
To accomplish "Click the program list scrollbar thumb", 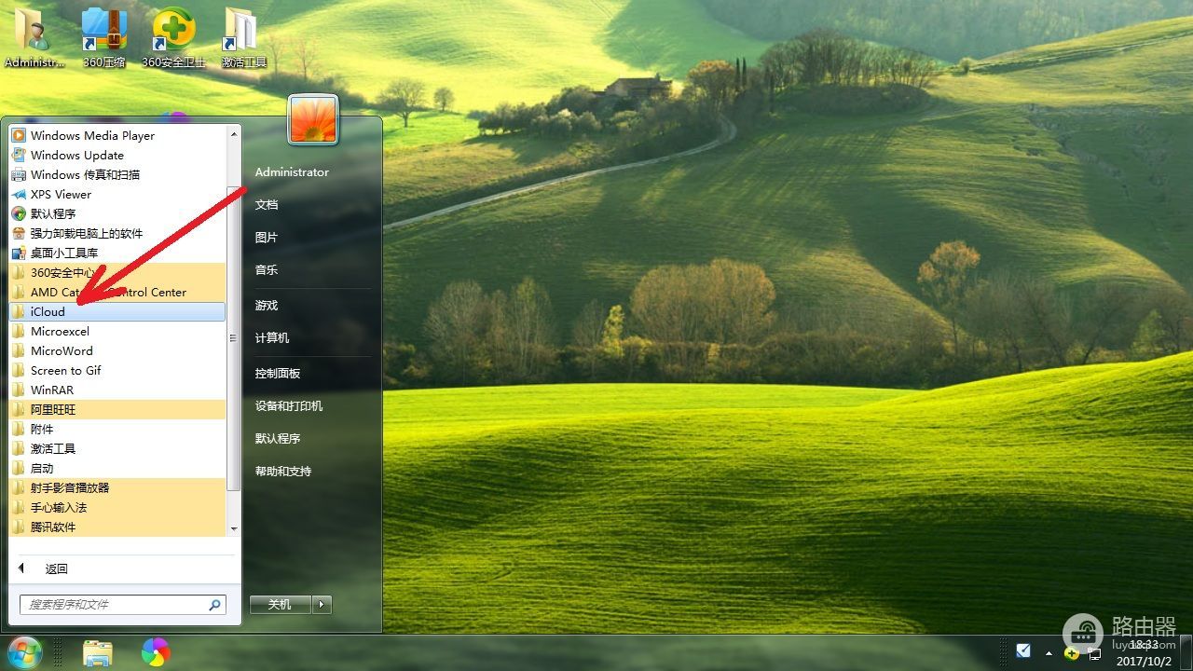I will (234, 338).
